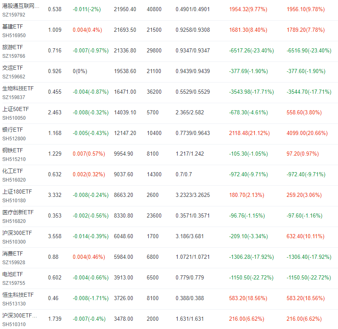Select code SH510300
The width and height of the screenshot is (338, 329).
[14, 242]
